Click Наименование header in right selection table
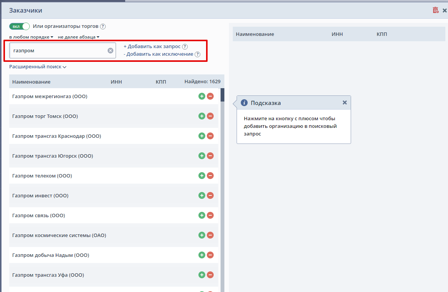 (x=255, y=34)
